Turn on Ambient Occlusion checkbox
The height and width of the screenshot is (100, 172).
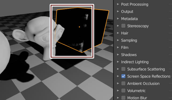(x=123, y=83)
